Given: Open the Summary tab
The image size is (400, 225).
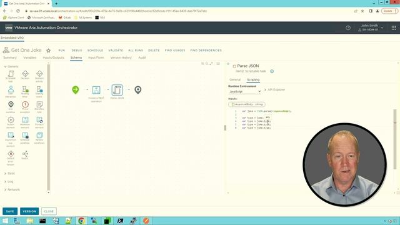Looking at the screenshot, I should [x=10, y=57].
